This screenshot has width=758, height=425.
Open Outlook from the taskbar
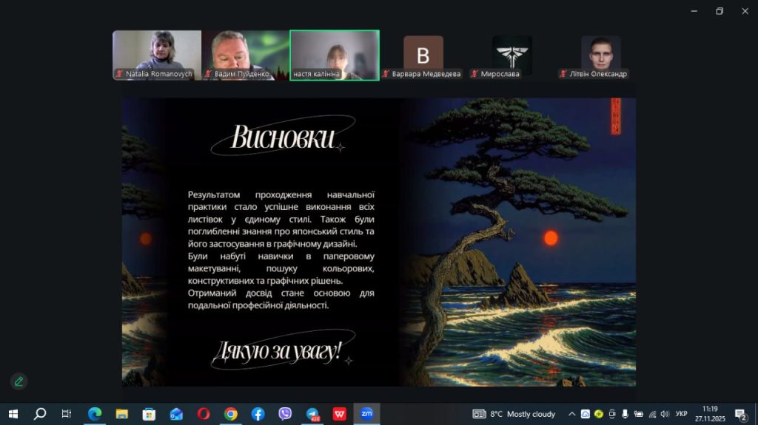(x=176, y=414)
